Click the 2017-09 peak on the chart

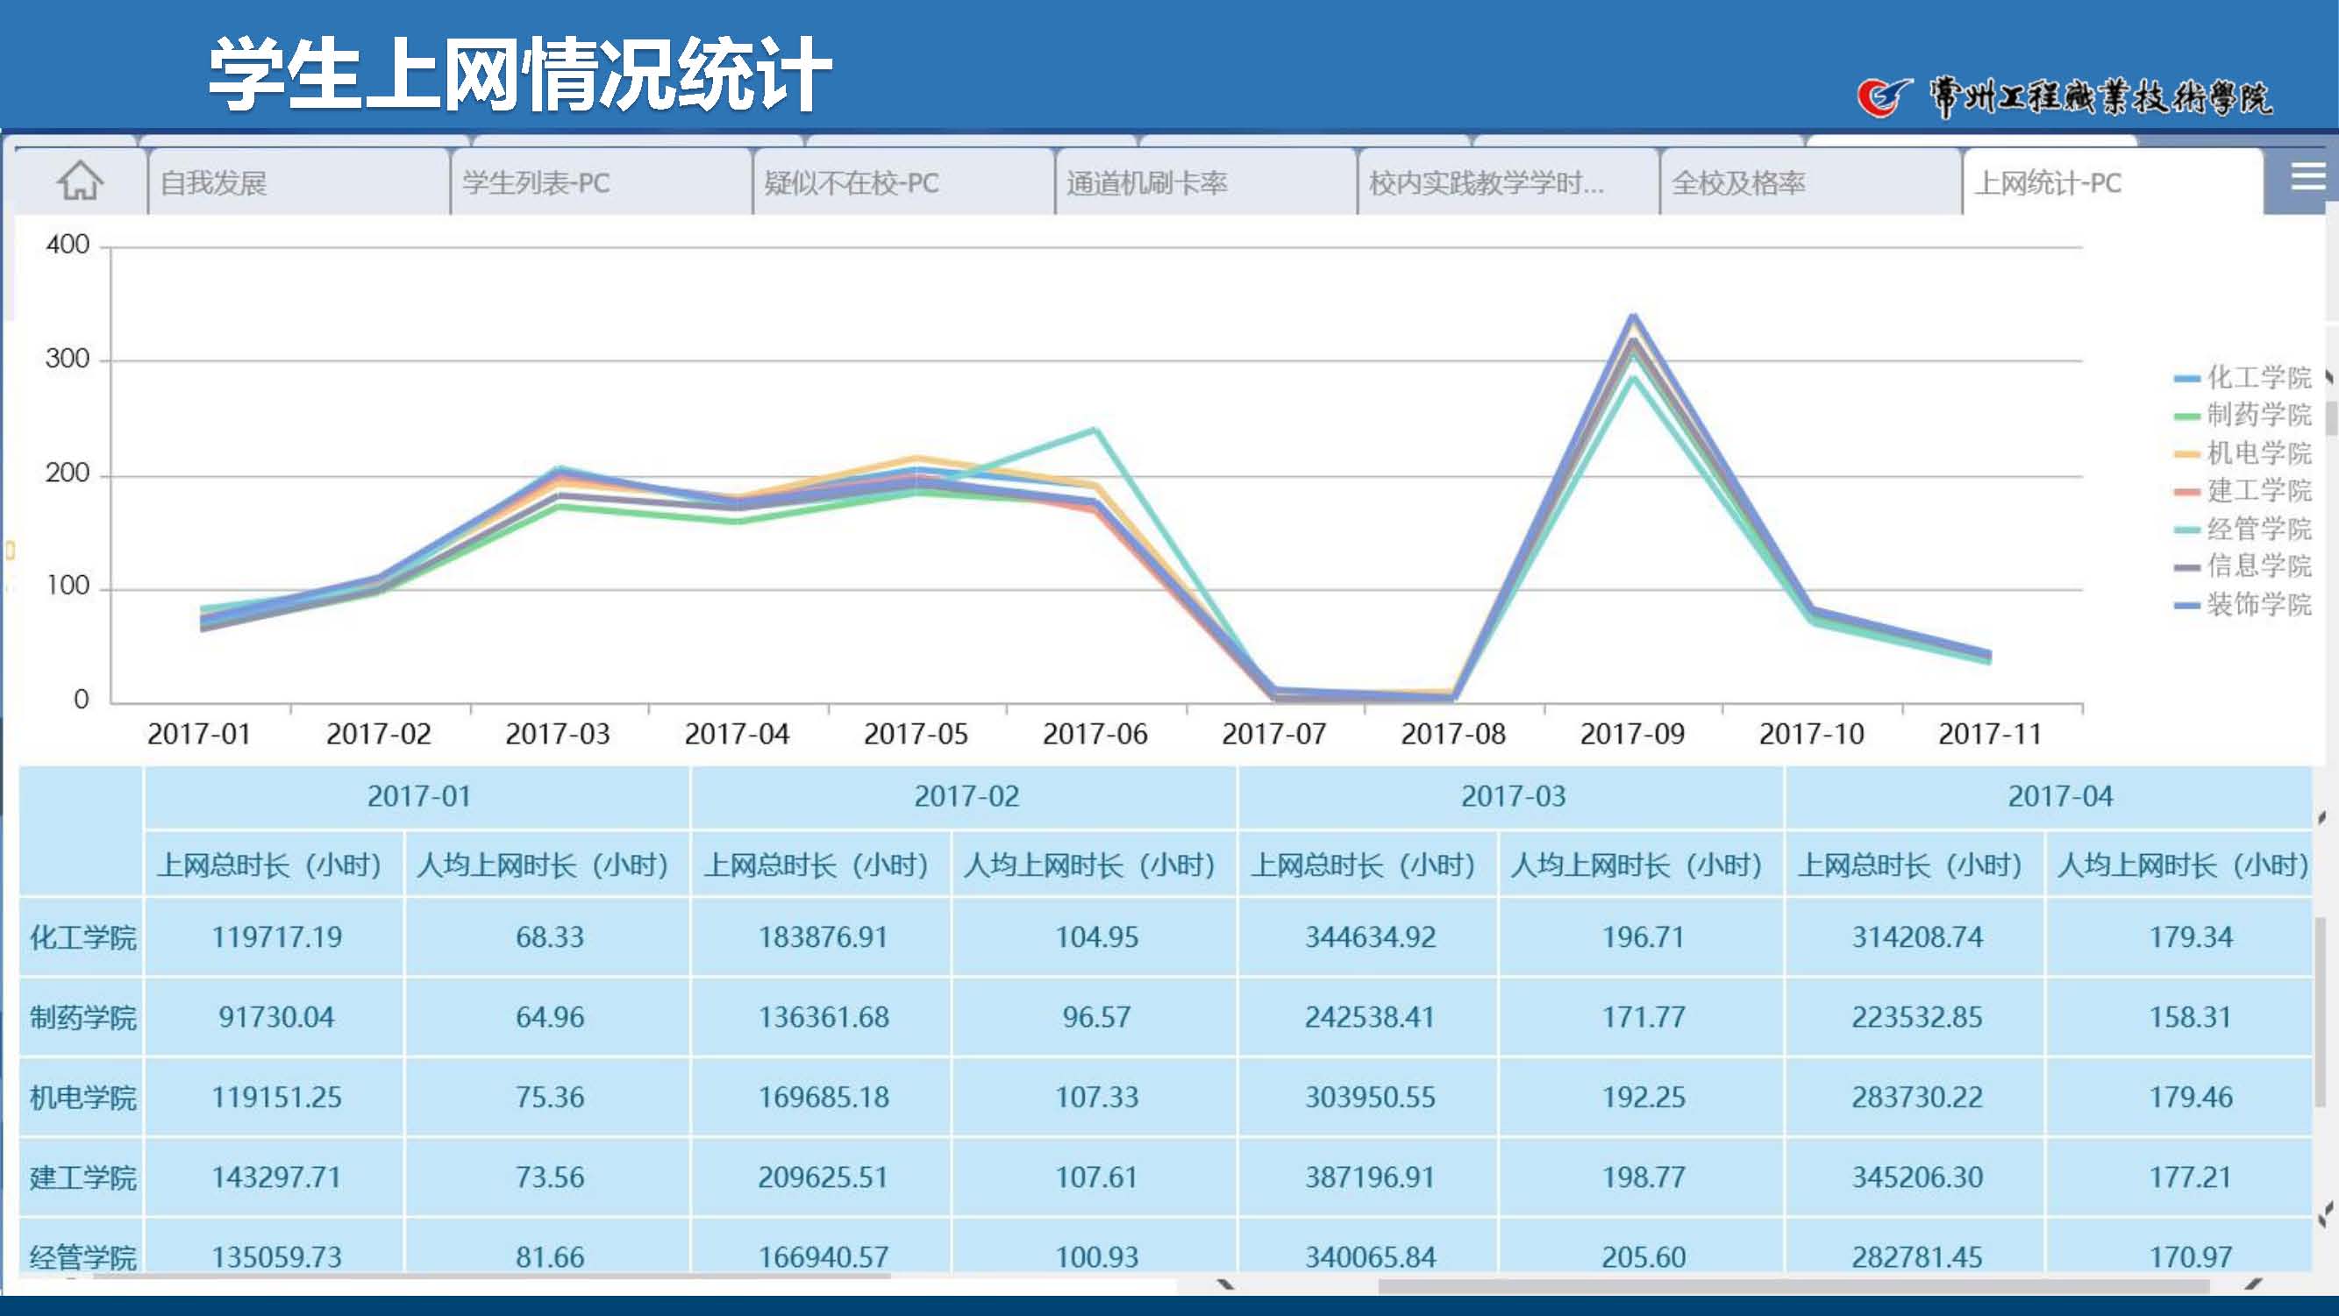pyautogui.click(x=1633, y=317)
